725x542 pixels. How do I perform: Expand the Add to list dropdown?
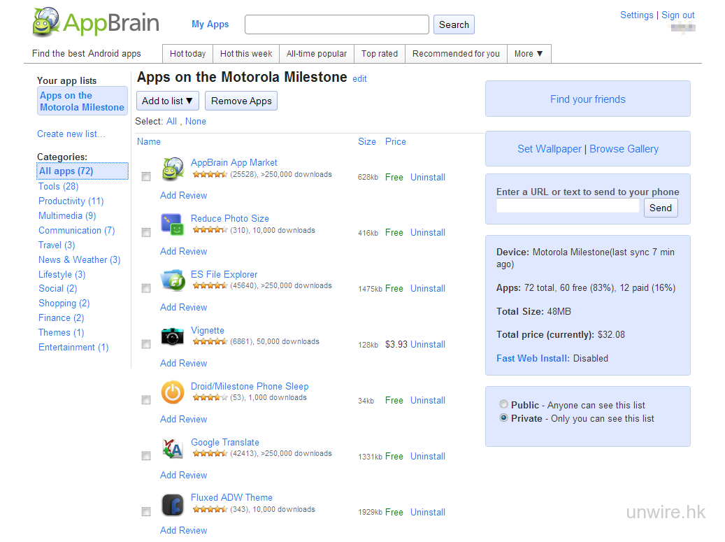pos(168,101)
